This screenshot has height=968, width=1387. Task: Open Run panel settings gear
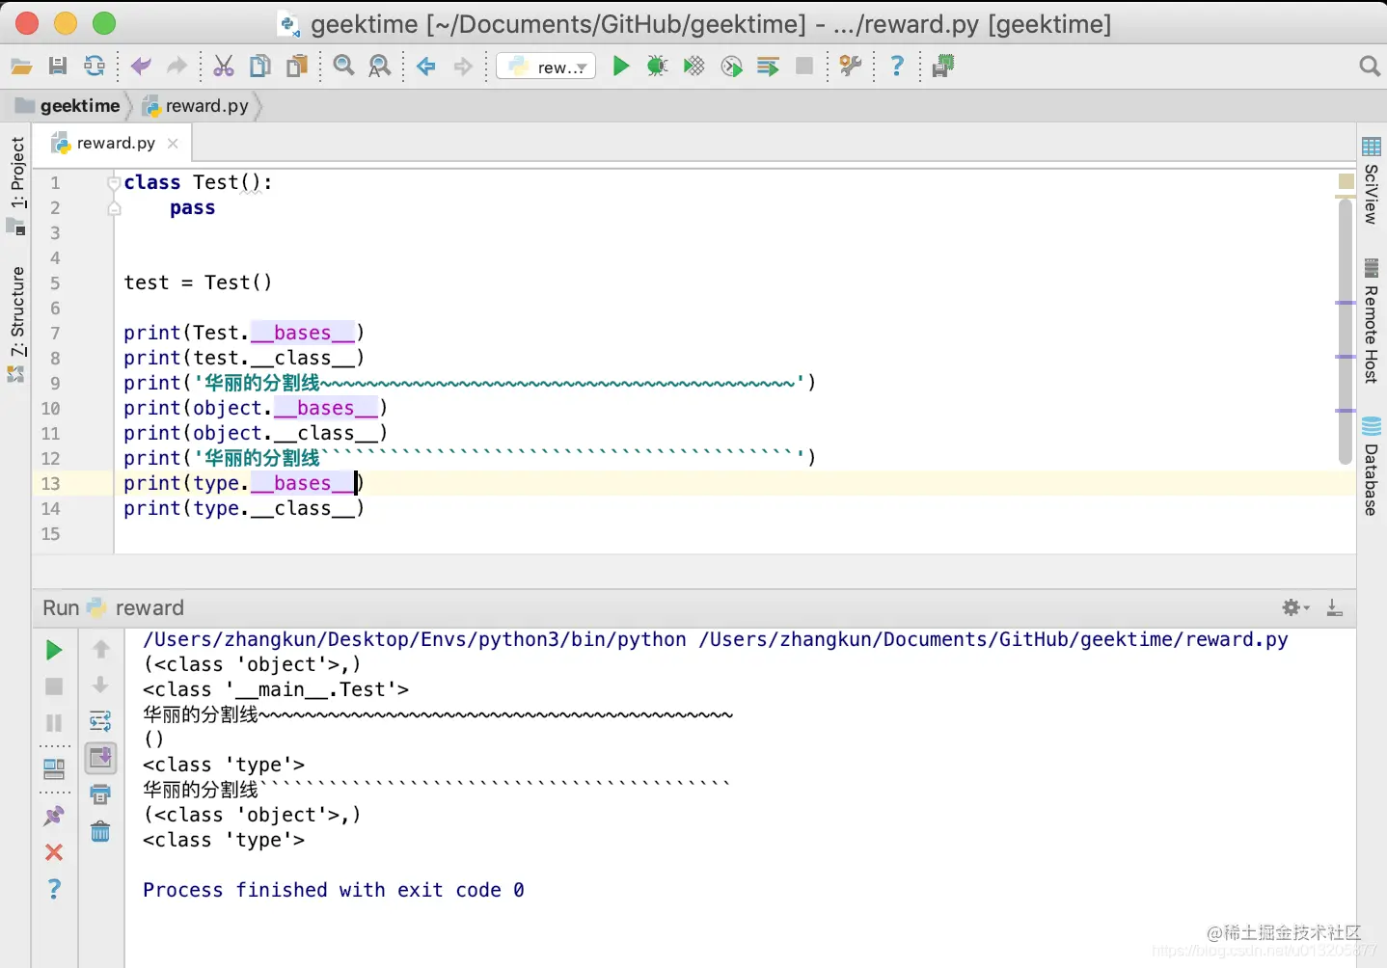[x=1295, y=607]
